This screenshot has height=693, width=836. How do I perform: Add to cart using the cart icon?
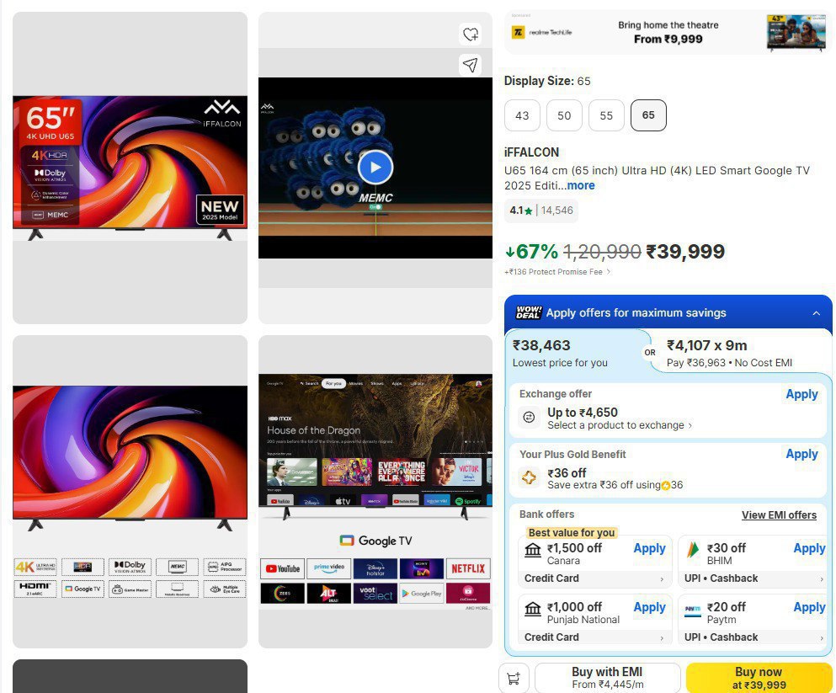514,678
